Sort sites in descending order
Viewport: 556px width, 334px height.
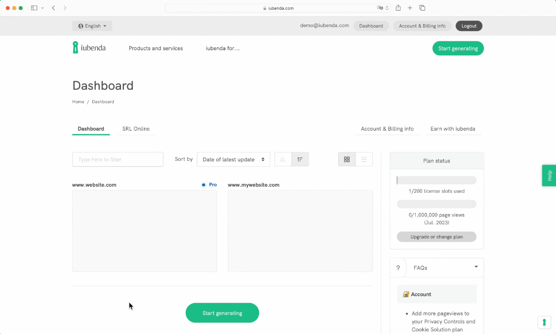point(300,159)
